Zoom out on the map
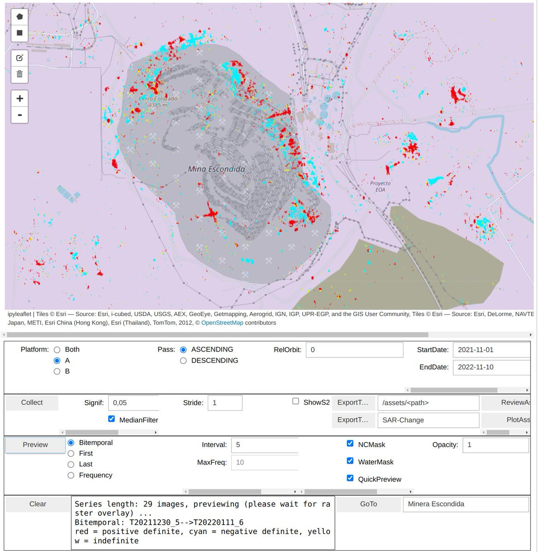The height and width of the screenshot is (552, 538). [19, 115]
